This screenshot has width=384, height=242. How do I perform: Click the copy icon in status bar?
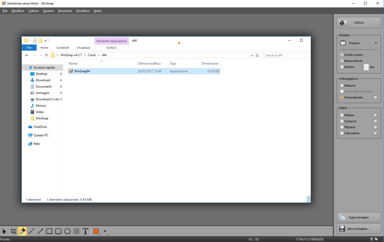(x=376, y=239)
